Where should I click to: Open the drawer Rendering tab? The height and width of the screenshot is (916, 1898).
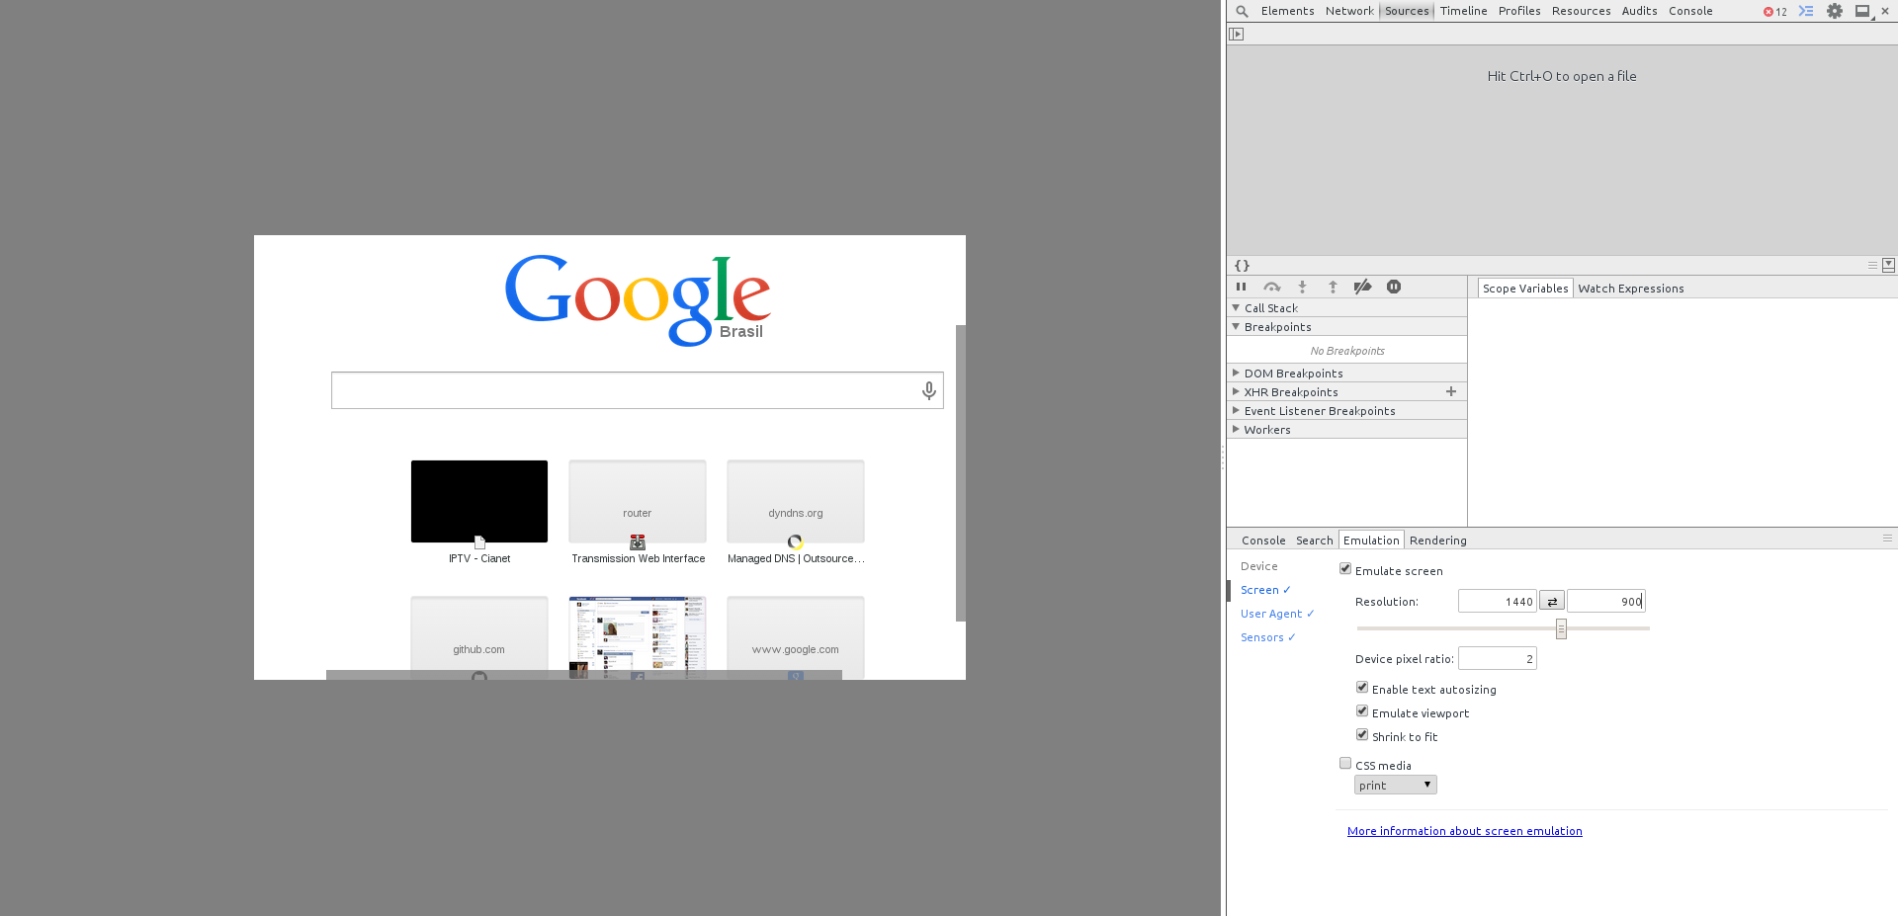coord(1437,541)
